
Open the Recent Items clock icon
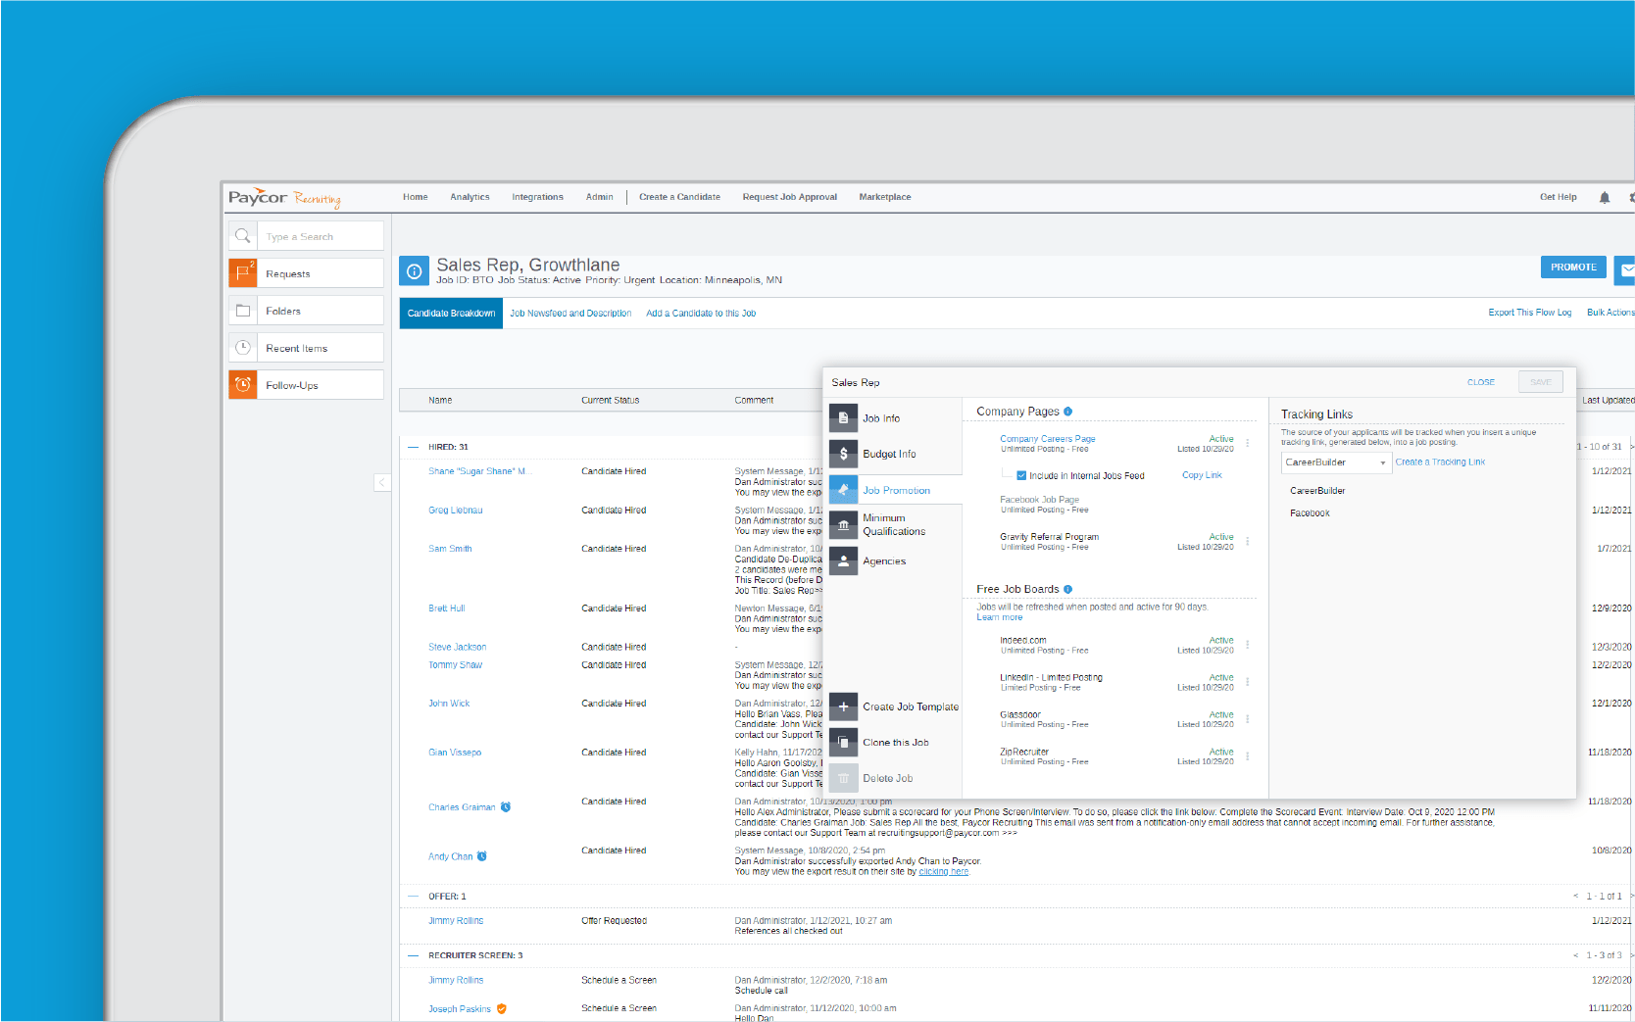point(243,348)
